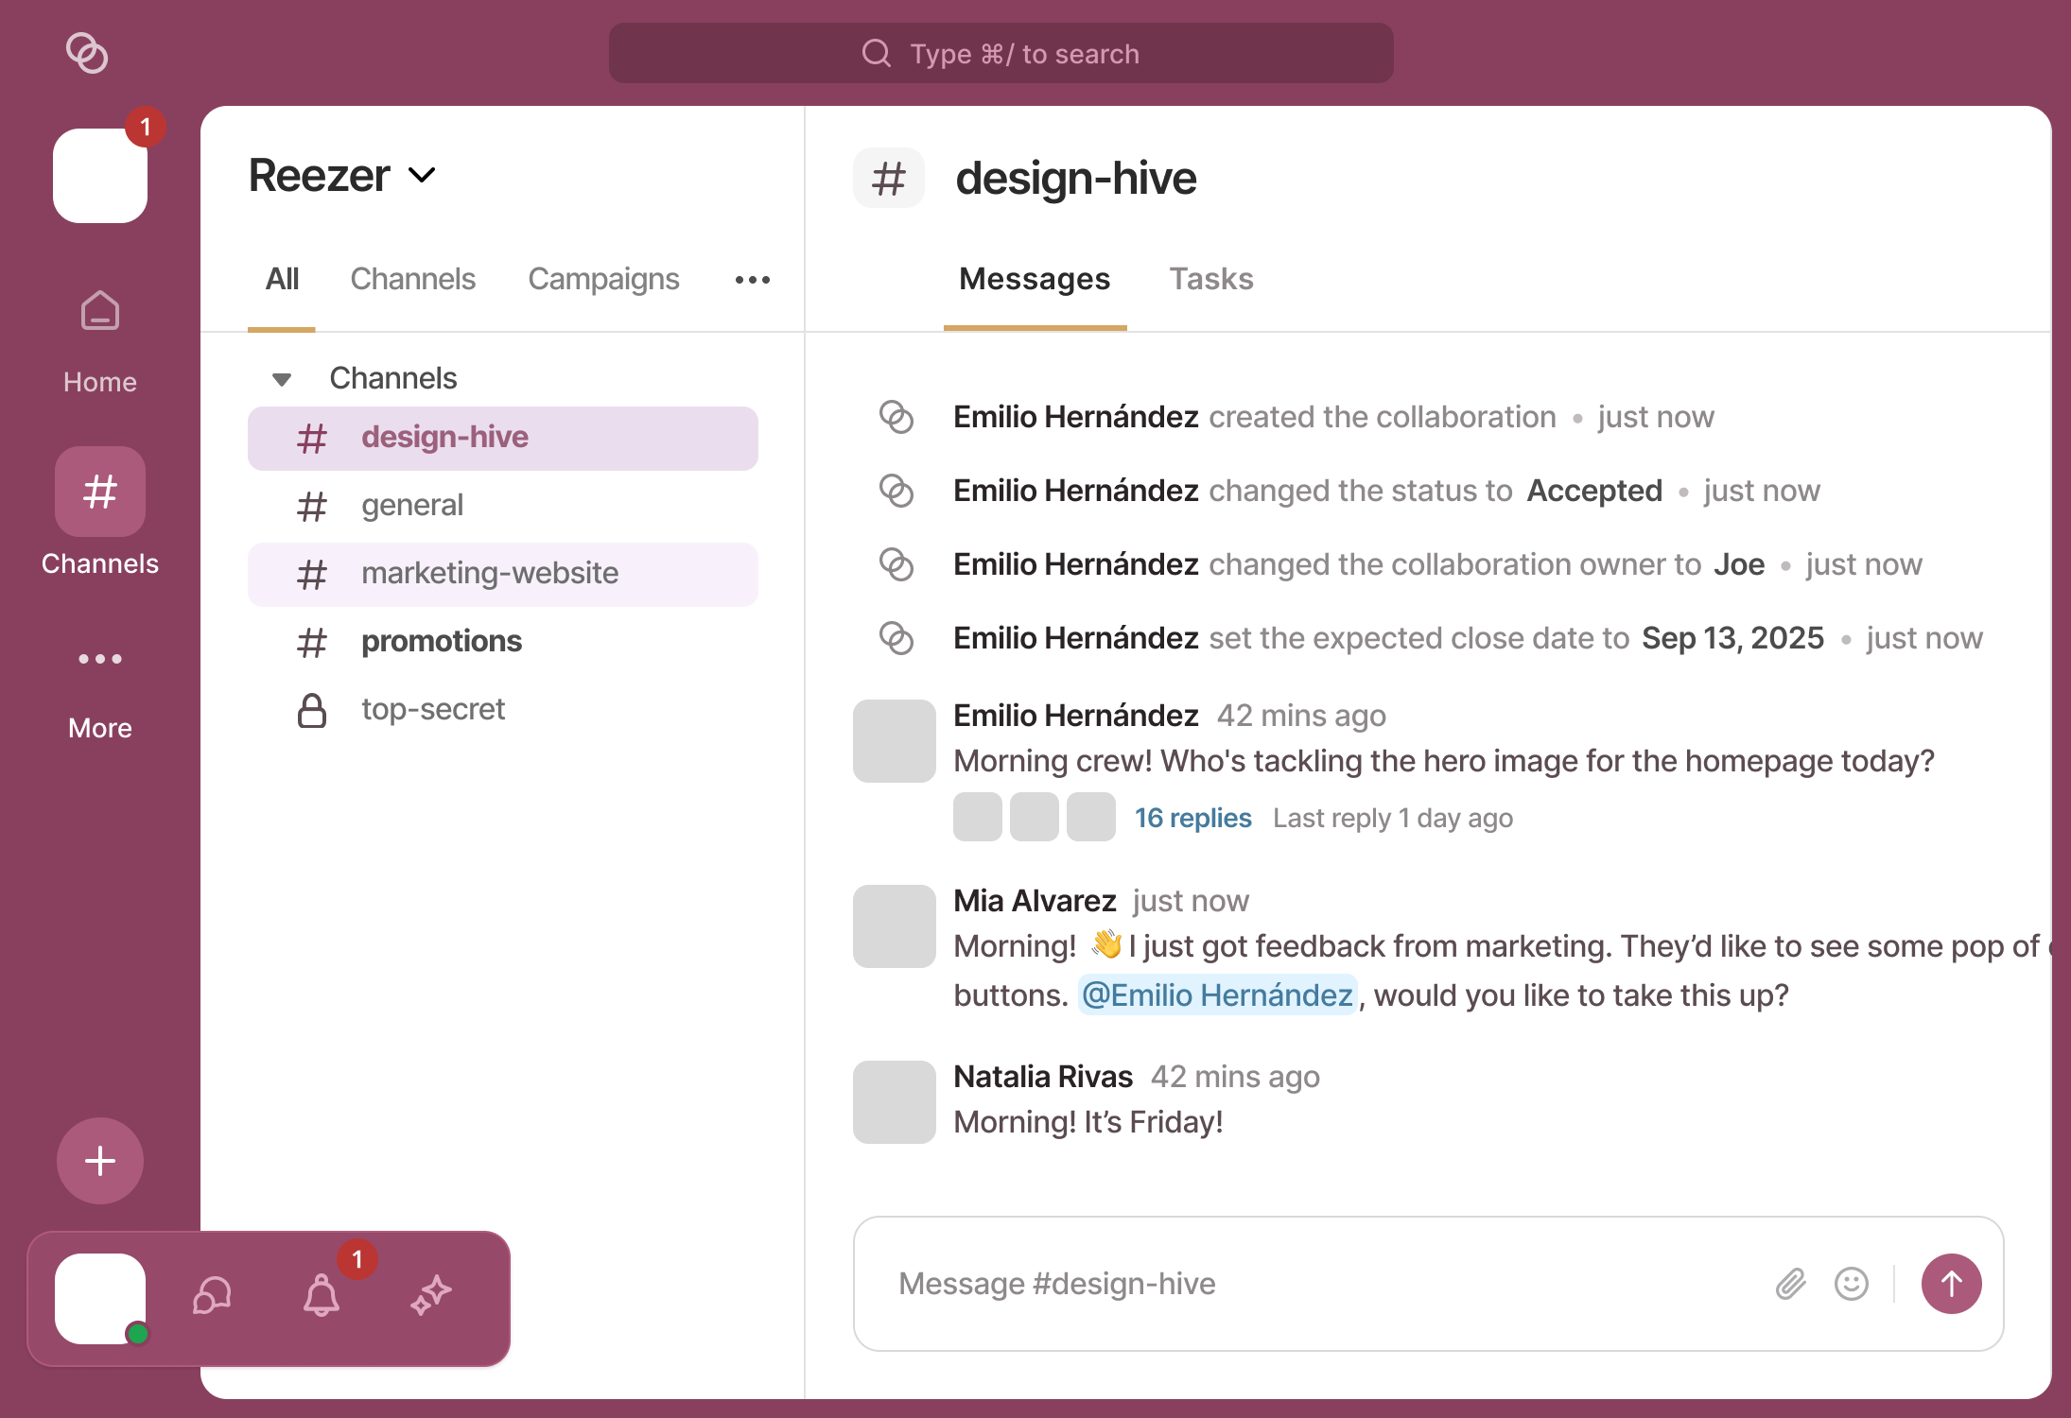Open the emoji picker in message box
The width and height of the screenshot is (2071, 1418).
click(x=1851, y=1284)
